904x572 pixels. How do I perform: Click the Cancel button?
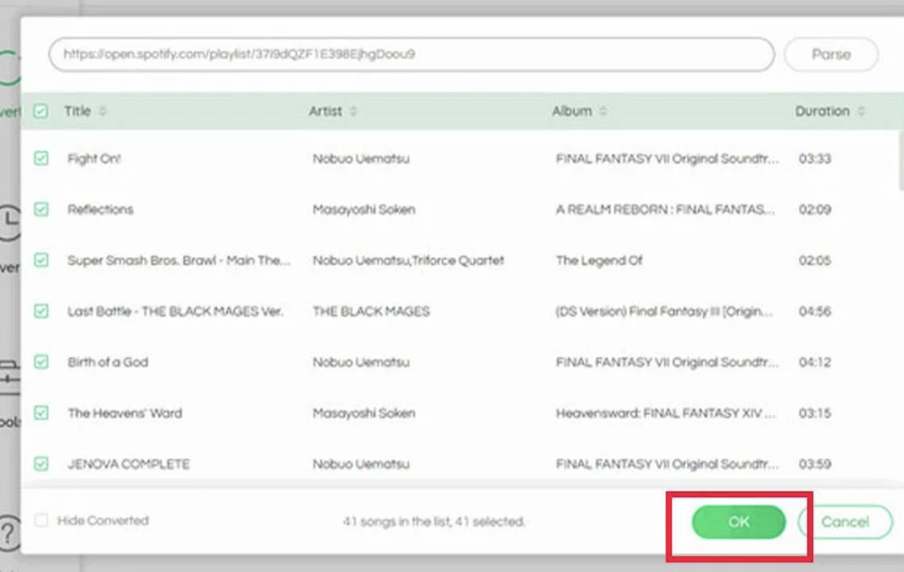pyautogui.click(x=845, y=522)
